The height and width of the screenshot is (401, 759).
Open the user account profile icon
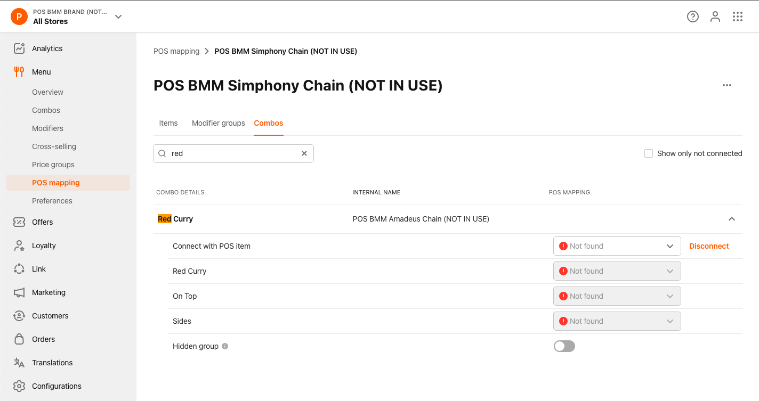point(715,17)
